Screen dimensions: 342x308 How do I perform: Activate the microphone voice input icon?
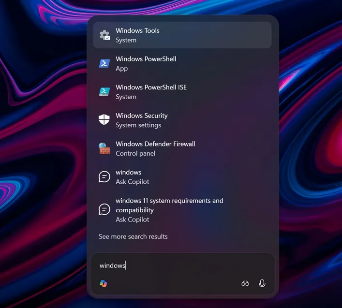click(262, 283)
